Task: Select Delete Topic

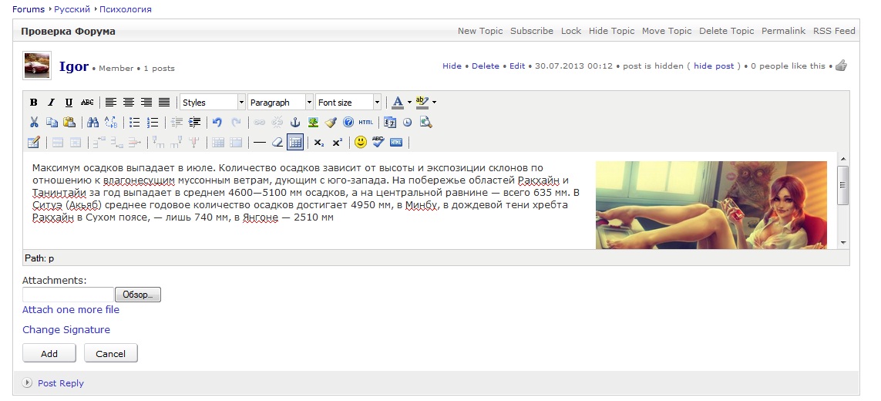Action: coord(727,31)
